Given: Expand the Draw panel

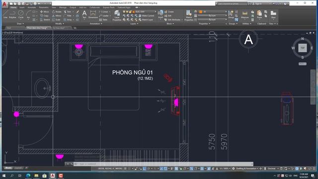Looking at the screenshot, I should 20,24.
